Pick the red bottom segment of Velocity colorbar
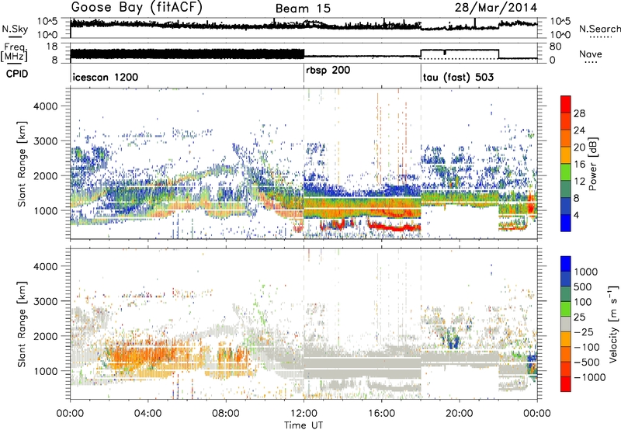This screenshot has width=621, height=430. [x=566, y=384]
